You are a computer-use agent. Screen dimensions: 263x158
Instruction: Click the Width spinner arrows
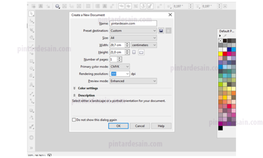pyautogui.click(x=127, y=45)
